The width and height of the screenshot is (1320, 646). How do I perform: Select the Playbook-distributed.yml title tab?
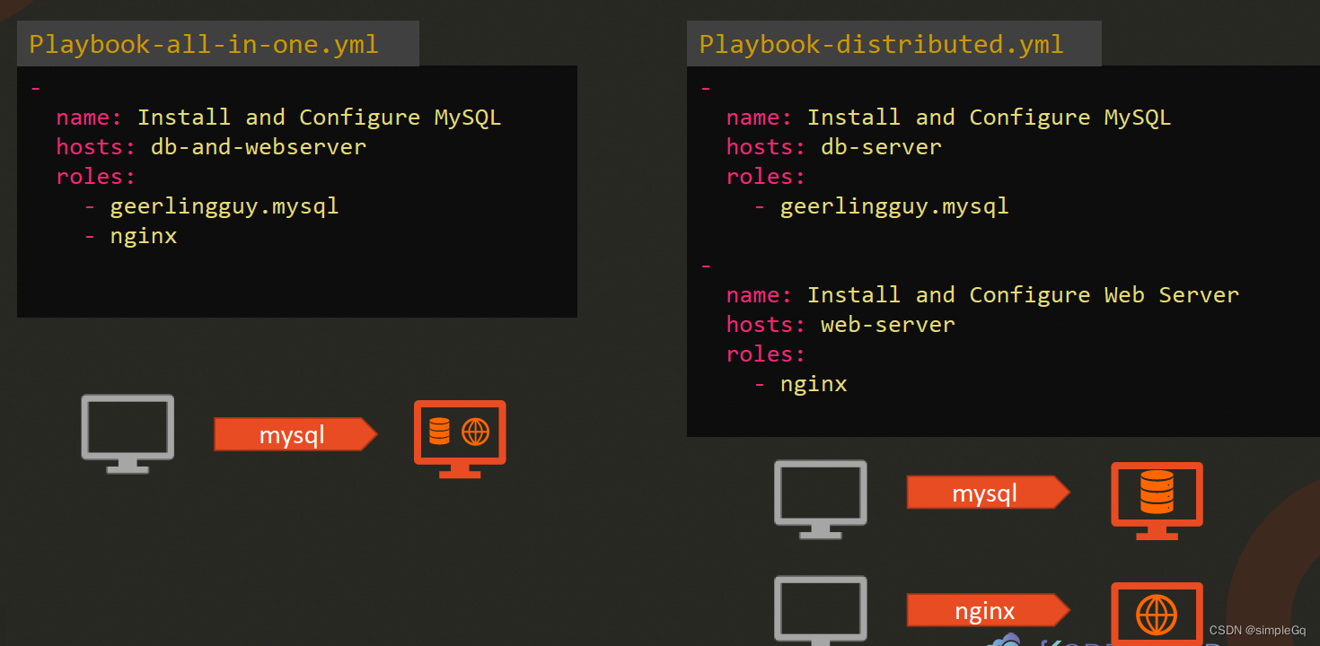click(894, 44)
